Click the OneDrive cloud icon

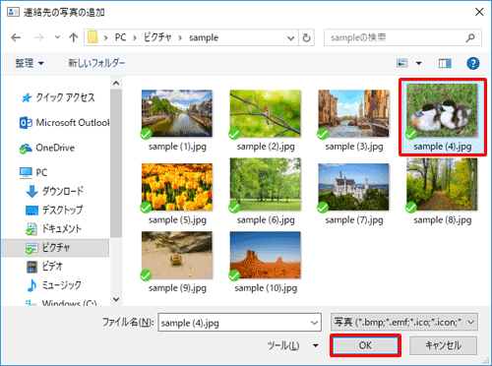(x=26, y=149)
